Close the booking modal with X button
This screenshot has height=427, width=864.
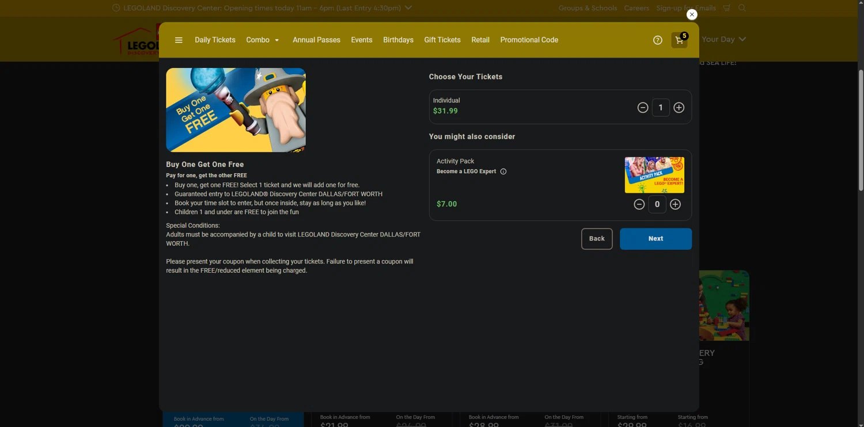click(x=692, y=14)
